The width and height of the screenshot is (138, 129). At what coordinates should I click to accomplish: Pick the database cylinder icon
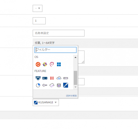tap(59, 85)
